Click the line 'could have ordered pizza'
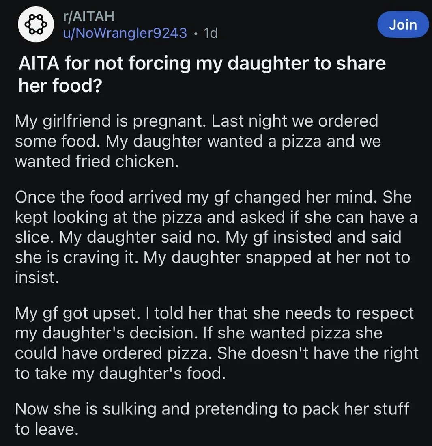This screenshot has height=446, width=432. pyautogui.click(x=217, y=353)
